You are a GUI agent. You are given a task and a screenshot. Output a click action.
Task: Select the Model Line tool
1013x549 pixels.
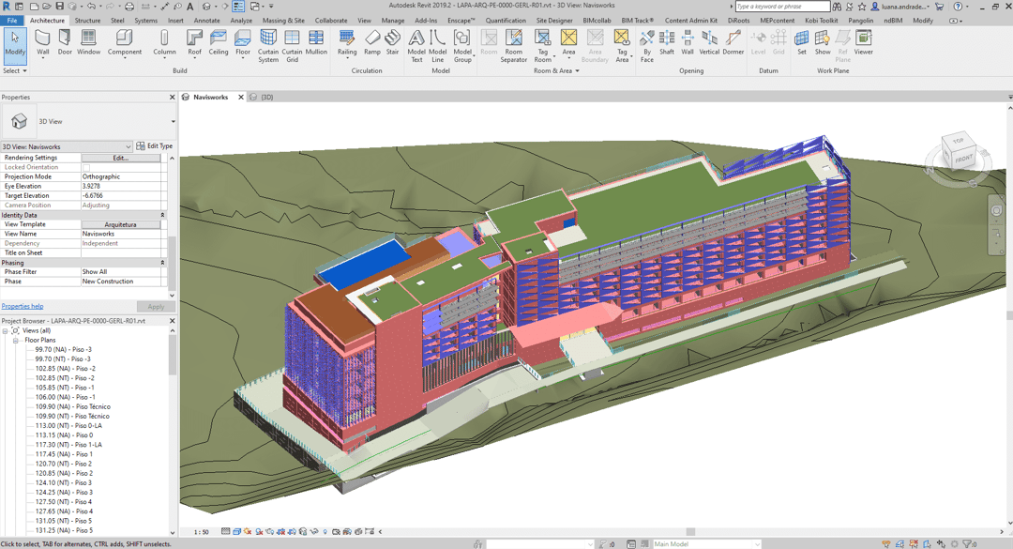click(437, 46)
